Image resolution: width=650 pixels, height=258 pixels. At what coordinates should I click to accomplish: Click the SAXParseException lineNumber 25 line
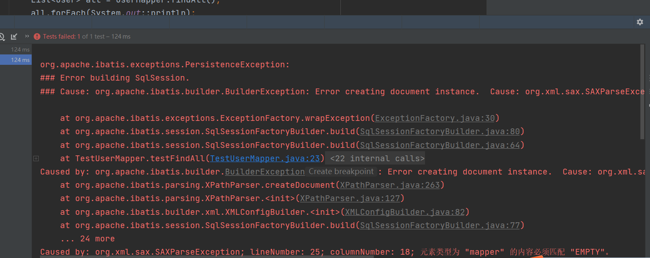pos(325,252)
